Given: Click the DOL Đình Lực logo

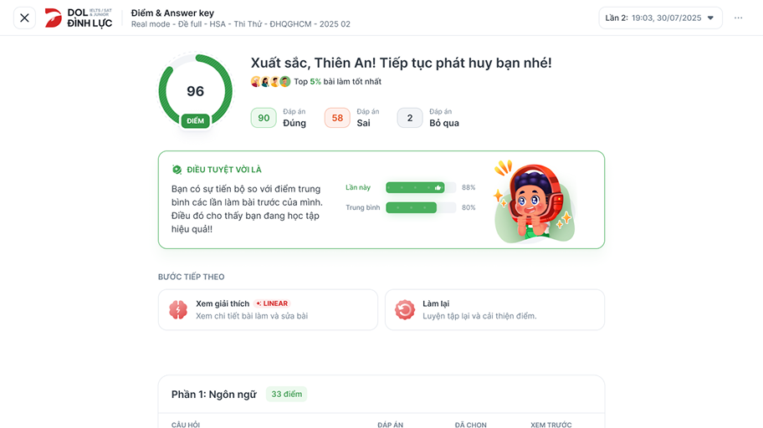Looking at the screenshot, I should click(78, 18).
